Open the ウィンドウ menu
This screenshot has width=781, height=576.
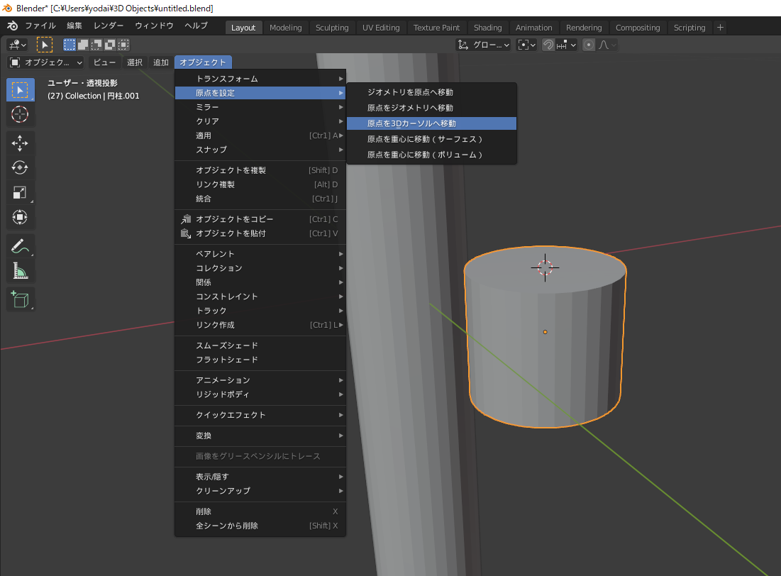(x=155, y=26)
